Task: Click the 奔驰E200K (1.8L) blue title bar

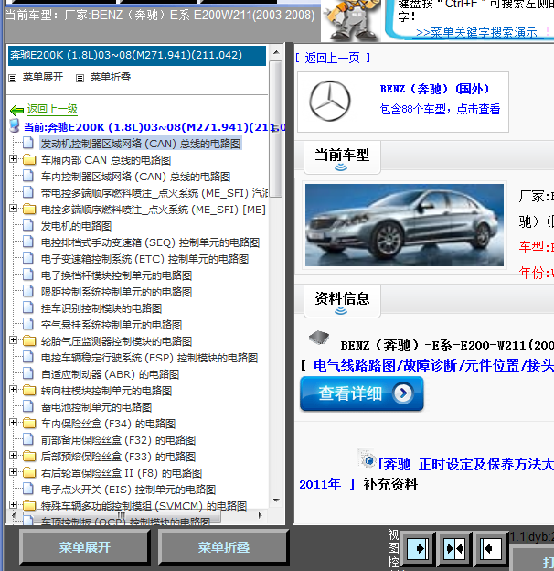Action: point(137,55)
